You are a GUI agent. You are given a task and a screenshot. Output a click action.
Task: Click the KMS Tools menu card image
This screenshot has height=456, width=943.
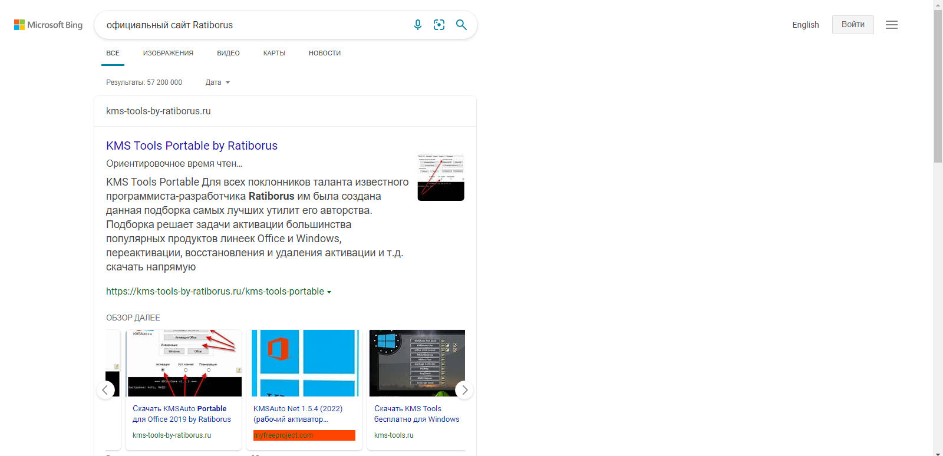[416, 363]
